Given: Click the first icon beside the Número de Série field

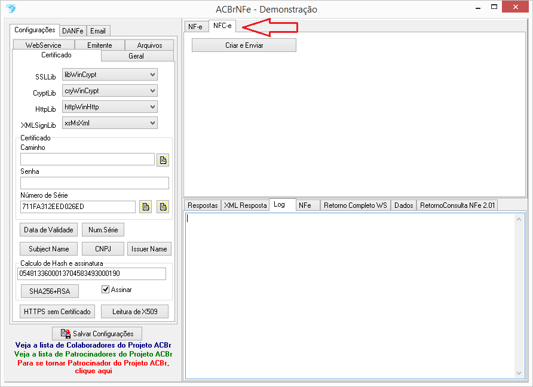Looking at the screenshot, I should point(145,207).
